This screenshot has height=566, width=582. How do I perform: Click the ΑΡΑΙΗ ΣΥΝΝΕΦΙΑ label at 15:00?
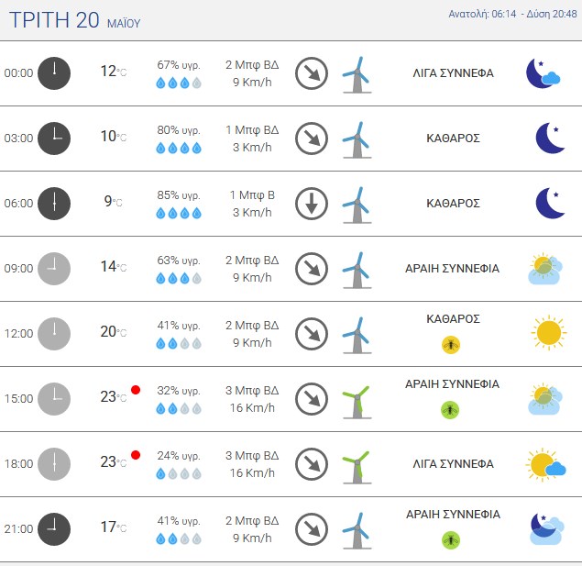[452, 384]
